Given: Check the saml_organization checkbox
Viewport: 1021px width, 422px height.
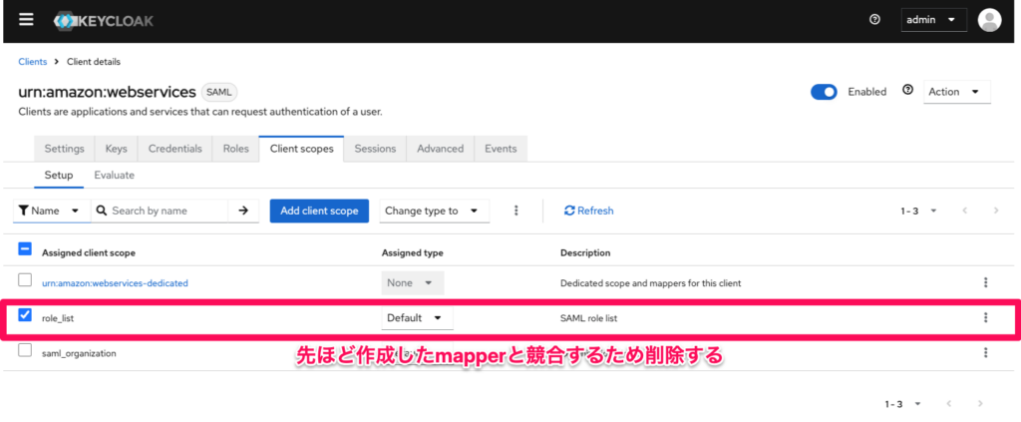Looking at the screenshot, I should (x=26, y=351).
